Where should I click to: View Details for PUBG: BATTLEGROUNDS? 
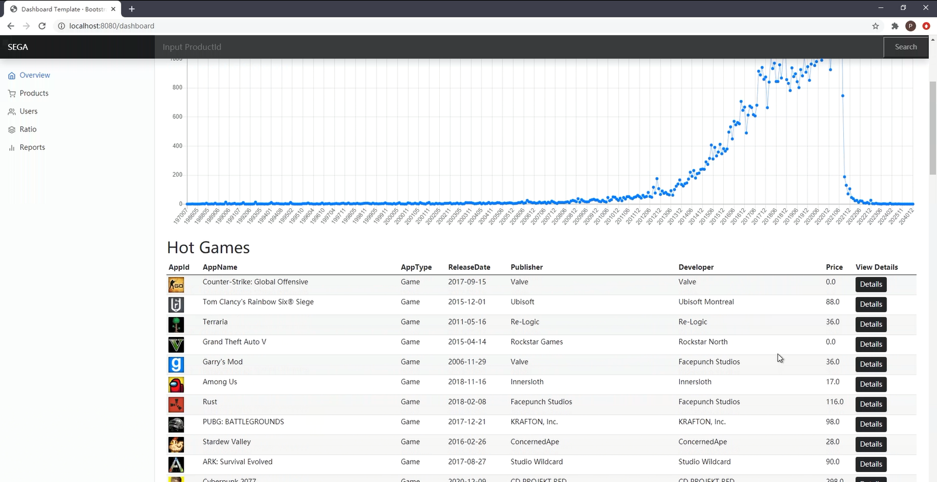coord(871,424)
